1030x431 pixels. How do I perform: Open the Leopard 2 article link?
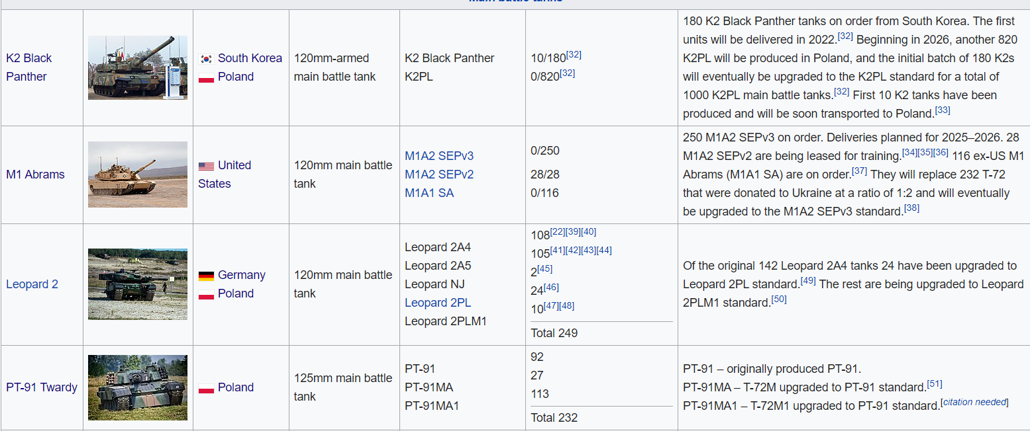point(32,284)
